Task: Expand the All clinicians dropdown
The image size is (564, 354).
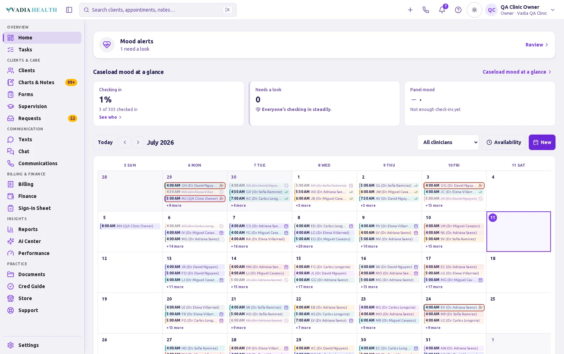Action: click(x=448, y=142)
